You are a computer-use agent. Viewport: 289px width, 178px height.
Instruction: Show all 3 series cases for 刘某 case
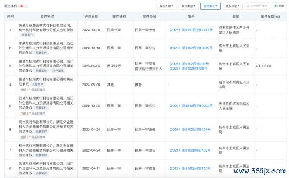point(33,114)
